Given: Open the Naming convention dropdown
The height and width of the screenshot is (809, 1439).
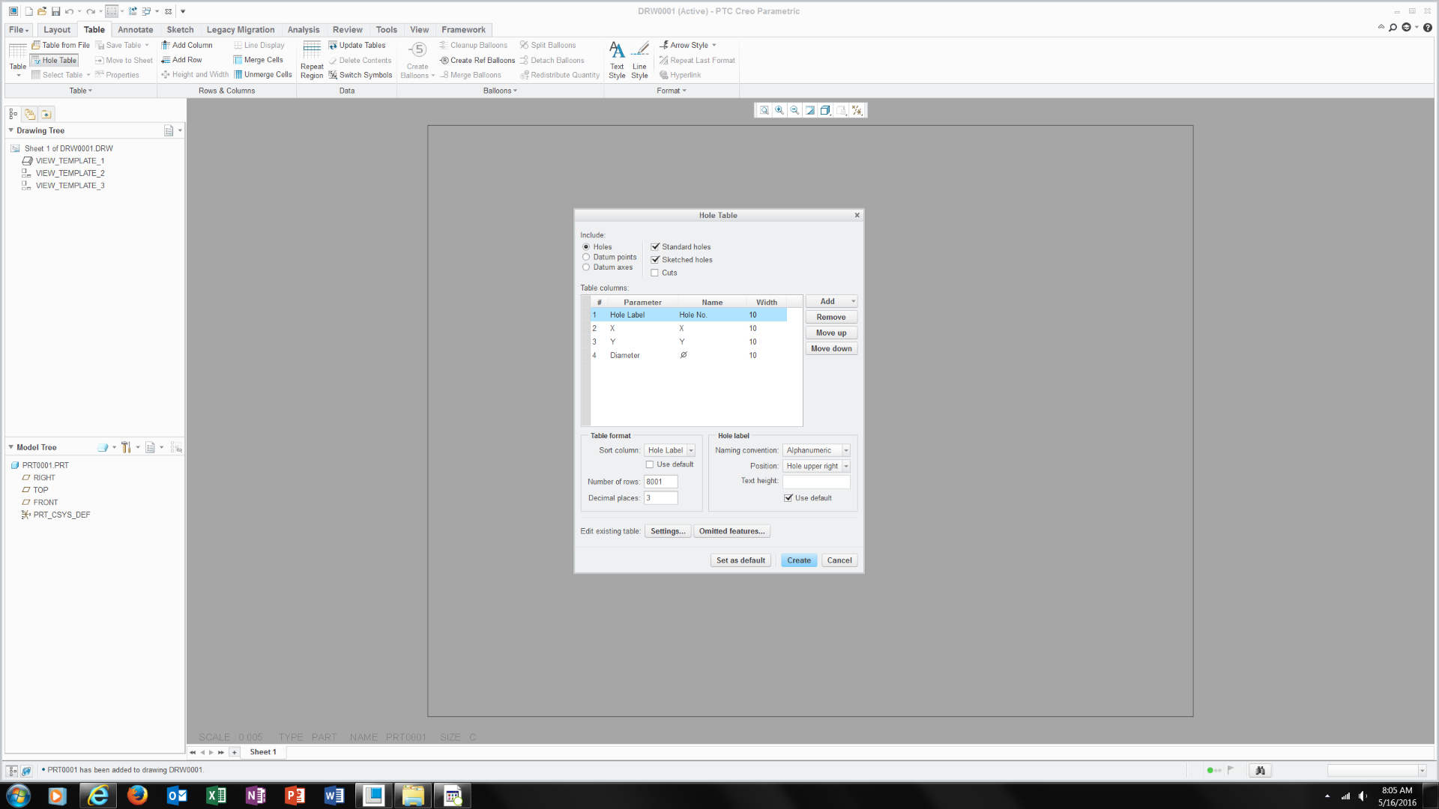Looking at the screenshot, I should [845, 450].
